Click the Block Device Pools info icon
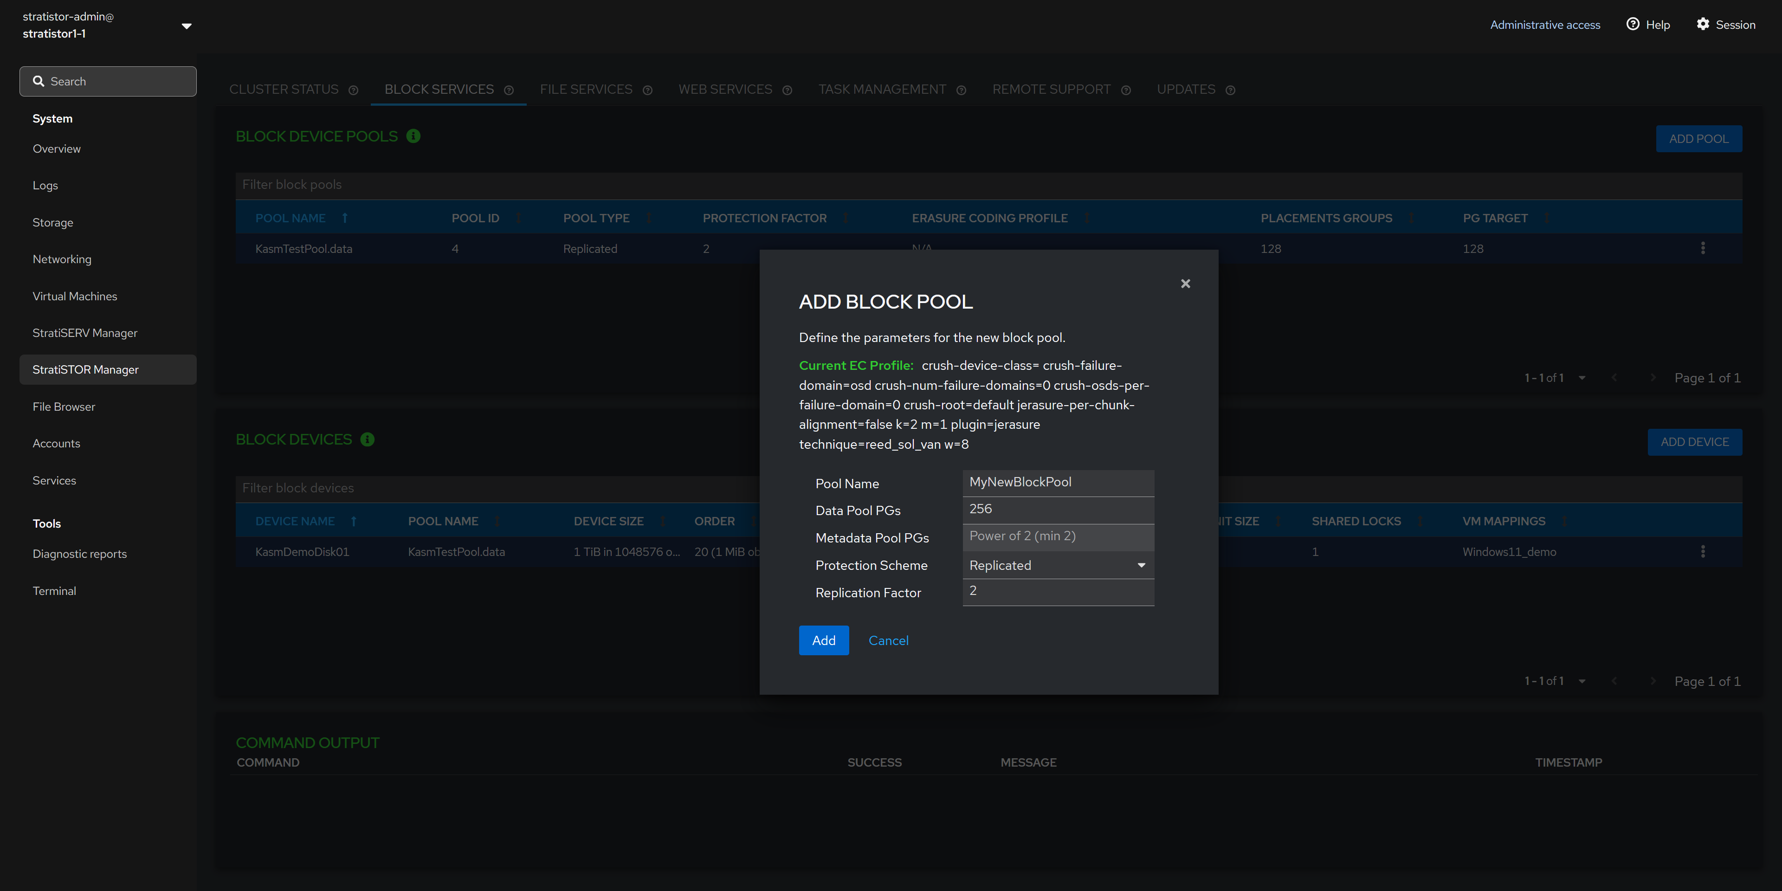 coord(413,136)
